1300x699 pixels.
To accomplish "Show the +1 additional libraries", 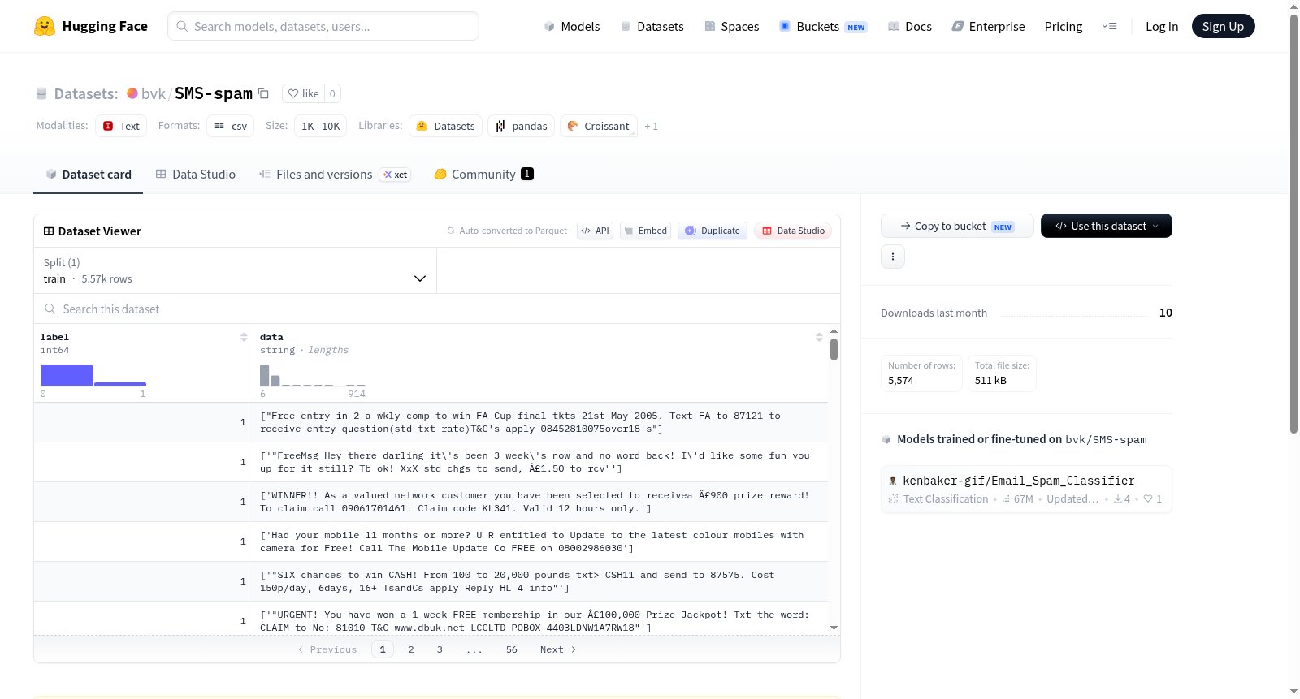I will tap(651, 126).
